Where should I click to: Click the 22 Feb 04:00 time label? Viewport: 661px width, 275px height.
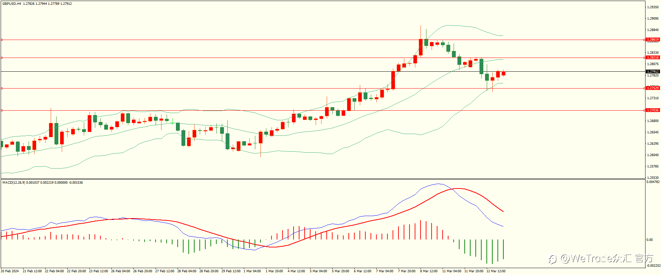pyautogui.click(x=54, y=271)
